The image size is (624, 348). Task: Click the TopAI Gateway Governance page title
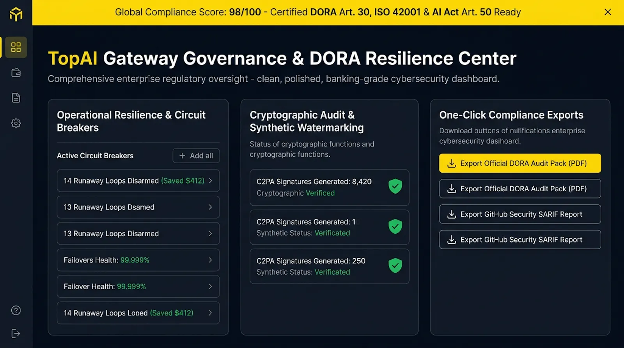(x=282, y=58)
